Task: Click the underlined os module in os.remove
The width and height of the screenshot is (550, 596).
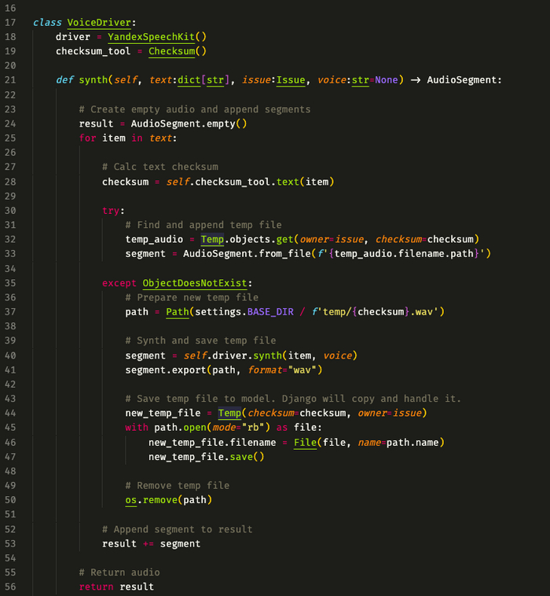Action: [x=130, y=500]
